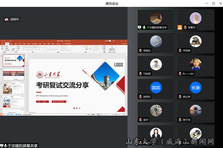Click the orange host badge beside 梁馨艺
The width and height of the screenshot is (223, 148).
180,27
